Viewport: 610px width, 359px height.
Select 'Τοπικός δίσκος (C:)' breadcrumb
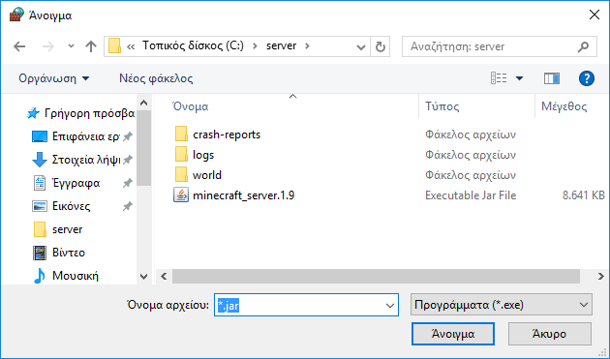[x=193, y=45]
